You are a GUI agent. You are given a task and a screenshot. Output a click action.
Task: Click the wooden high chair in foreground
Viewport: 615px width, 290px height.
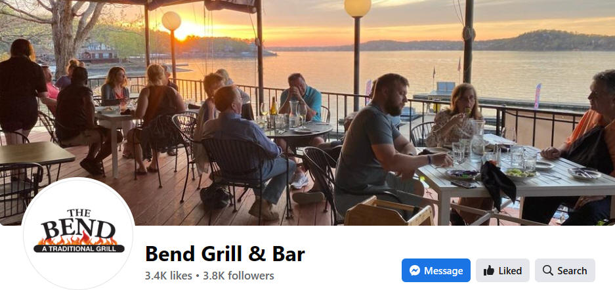point(389,212)
